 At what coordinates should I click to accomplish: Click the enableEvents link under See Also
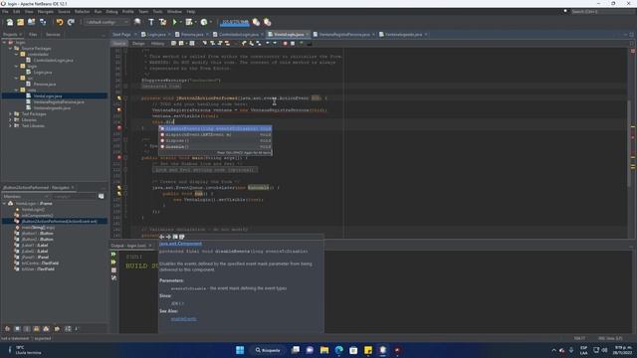pyautogui.click(x=183, y=319)
